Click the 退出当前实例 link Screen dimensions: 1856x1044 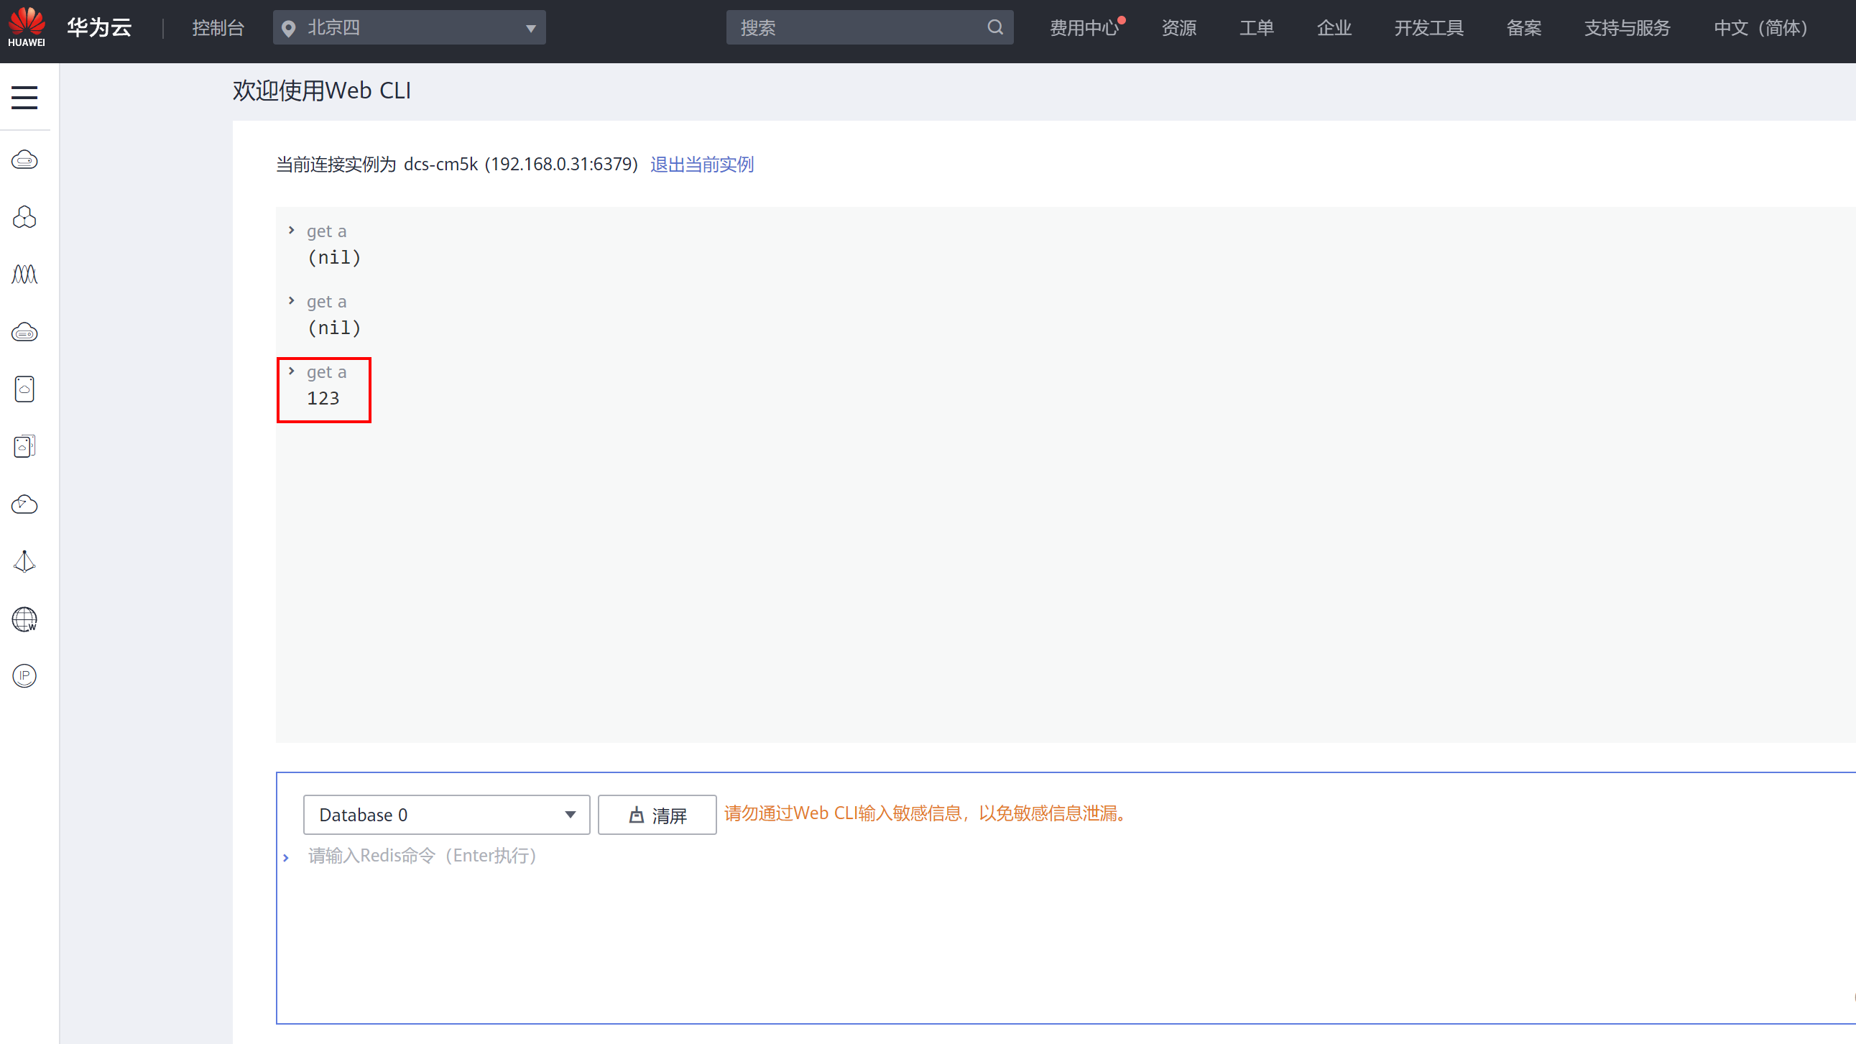pyautogui.click(x=702, y=165)
